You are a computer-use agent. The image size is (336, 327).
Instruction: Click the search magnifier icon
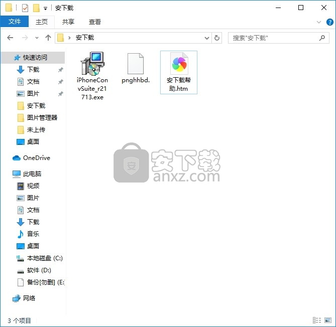(x=322, y=38)
